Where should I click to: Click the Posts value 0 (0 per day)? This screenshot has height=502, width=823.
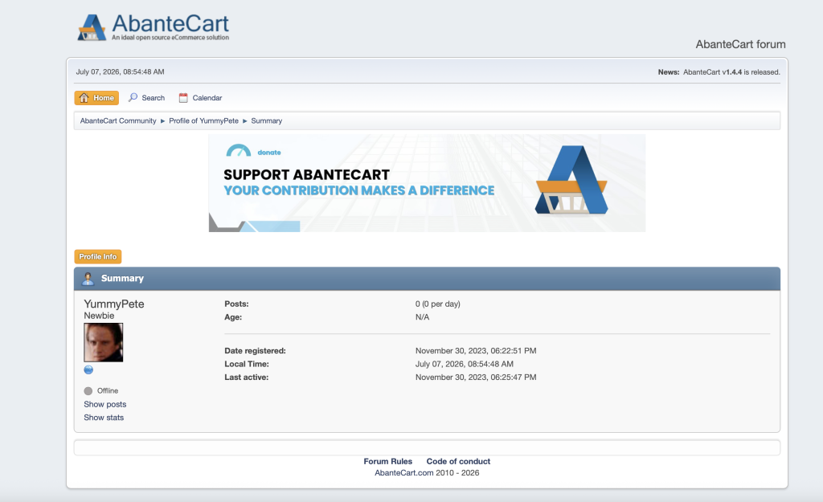coord(438,304)
